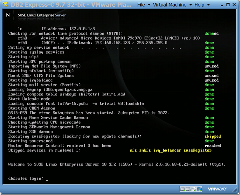
Task: Click 'Loading compose table winkeys' line
Action: tap(67, 94)
